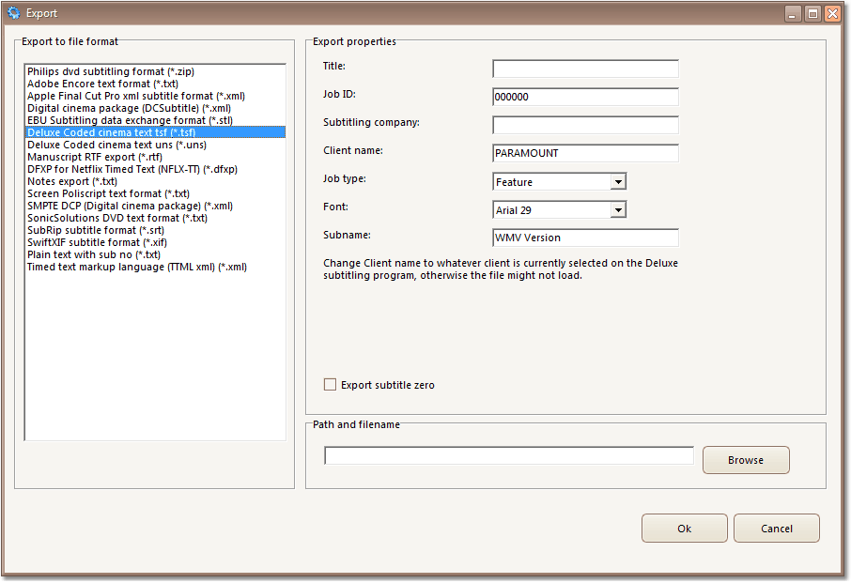Enable Export subtitle zero checkbox
Screen dimensions: 851x583
pyautogui.click(x=330, y=385)
